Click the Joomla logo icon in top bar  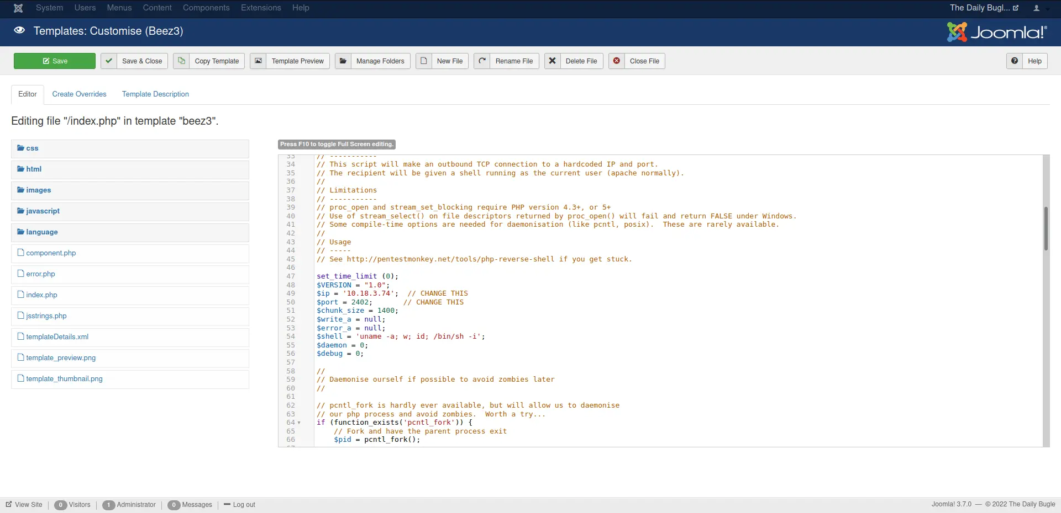pos(18,8)
